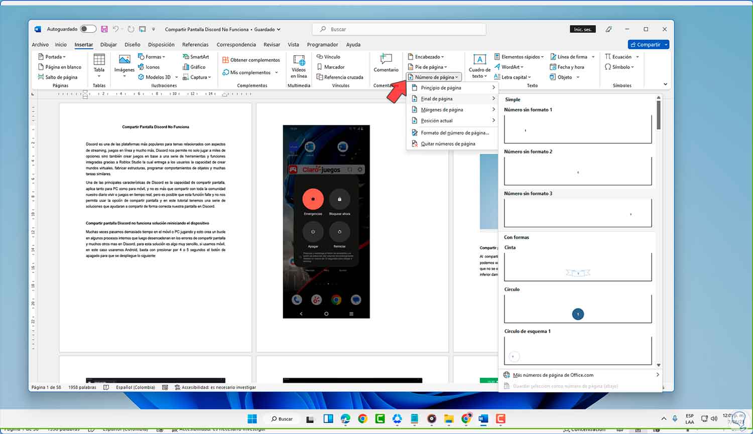The width and height of the screenshot is (753, 434).
Task: Click the pen icon beside Inic. ses.
Action: pos(608,29)
